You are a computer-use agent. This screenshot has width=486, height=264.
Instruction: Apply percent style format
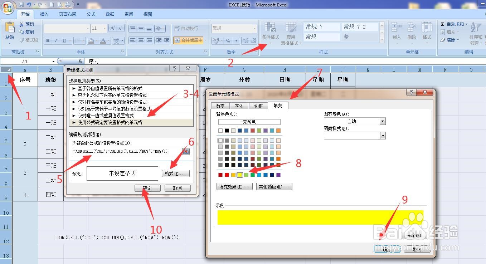click(x=228, y=40)
